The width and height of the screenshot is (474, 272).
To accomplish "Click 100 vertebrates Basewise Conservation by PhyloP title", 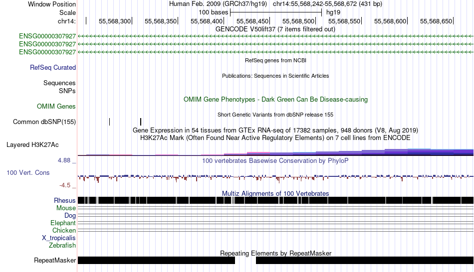I will click(275, 160).
